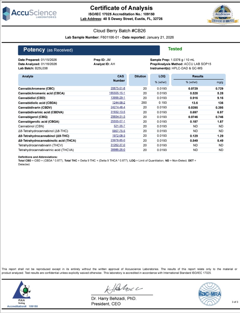This screenshot has width=240, height=313.
Task: Select the Δ9-Tetrahydrocannabinolic acid (THCA) analyte name
Action: [47, 141]
